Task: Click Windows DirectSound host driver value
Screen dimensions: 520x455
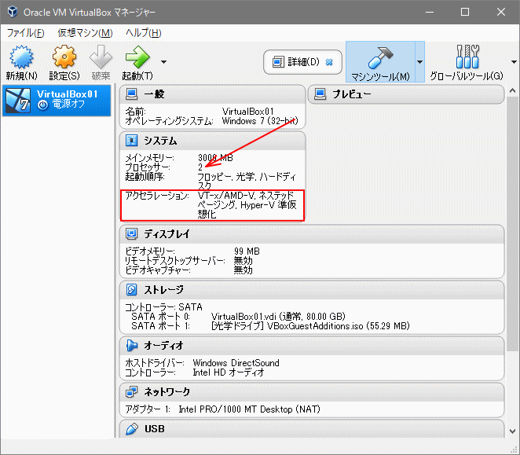Action: 236,363
